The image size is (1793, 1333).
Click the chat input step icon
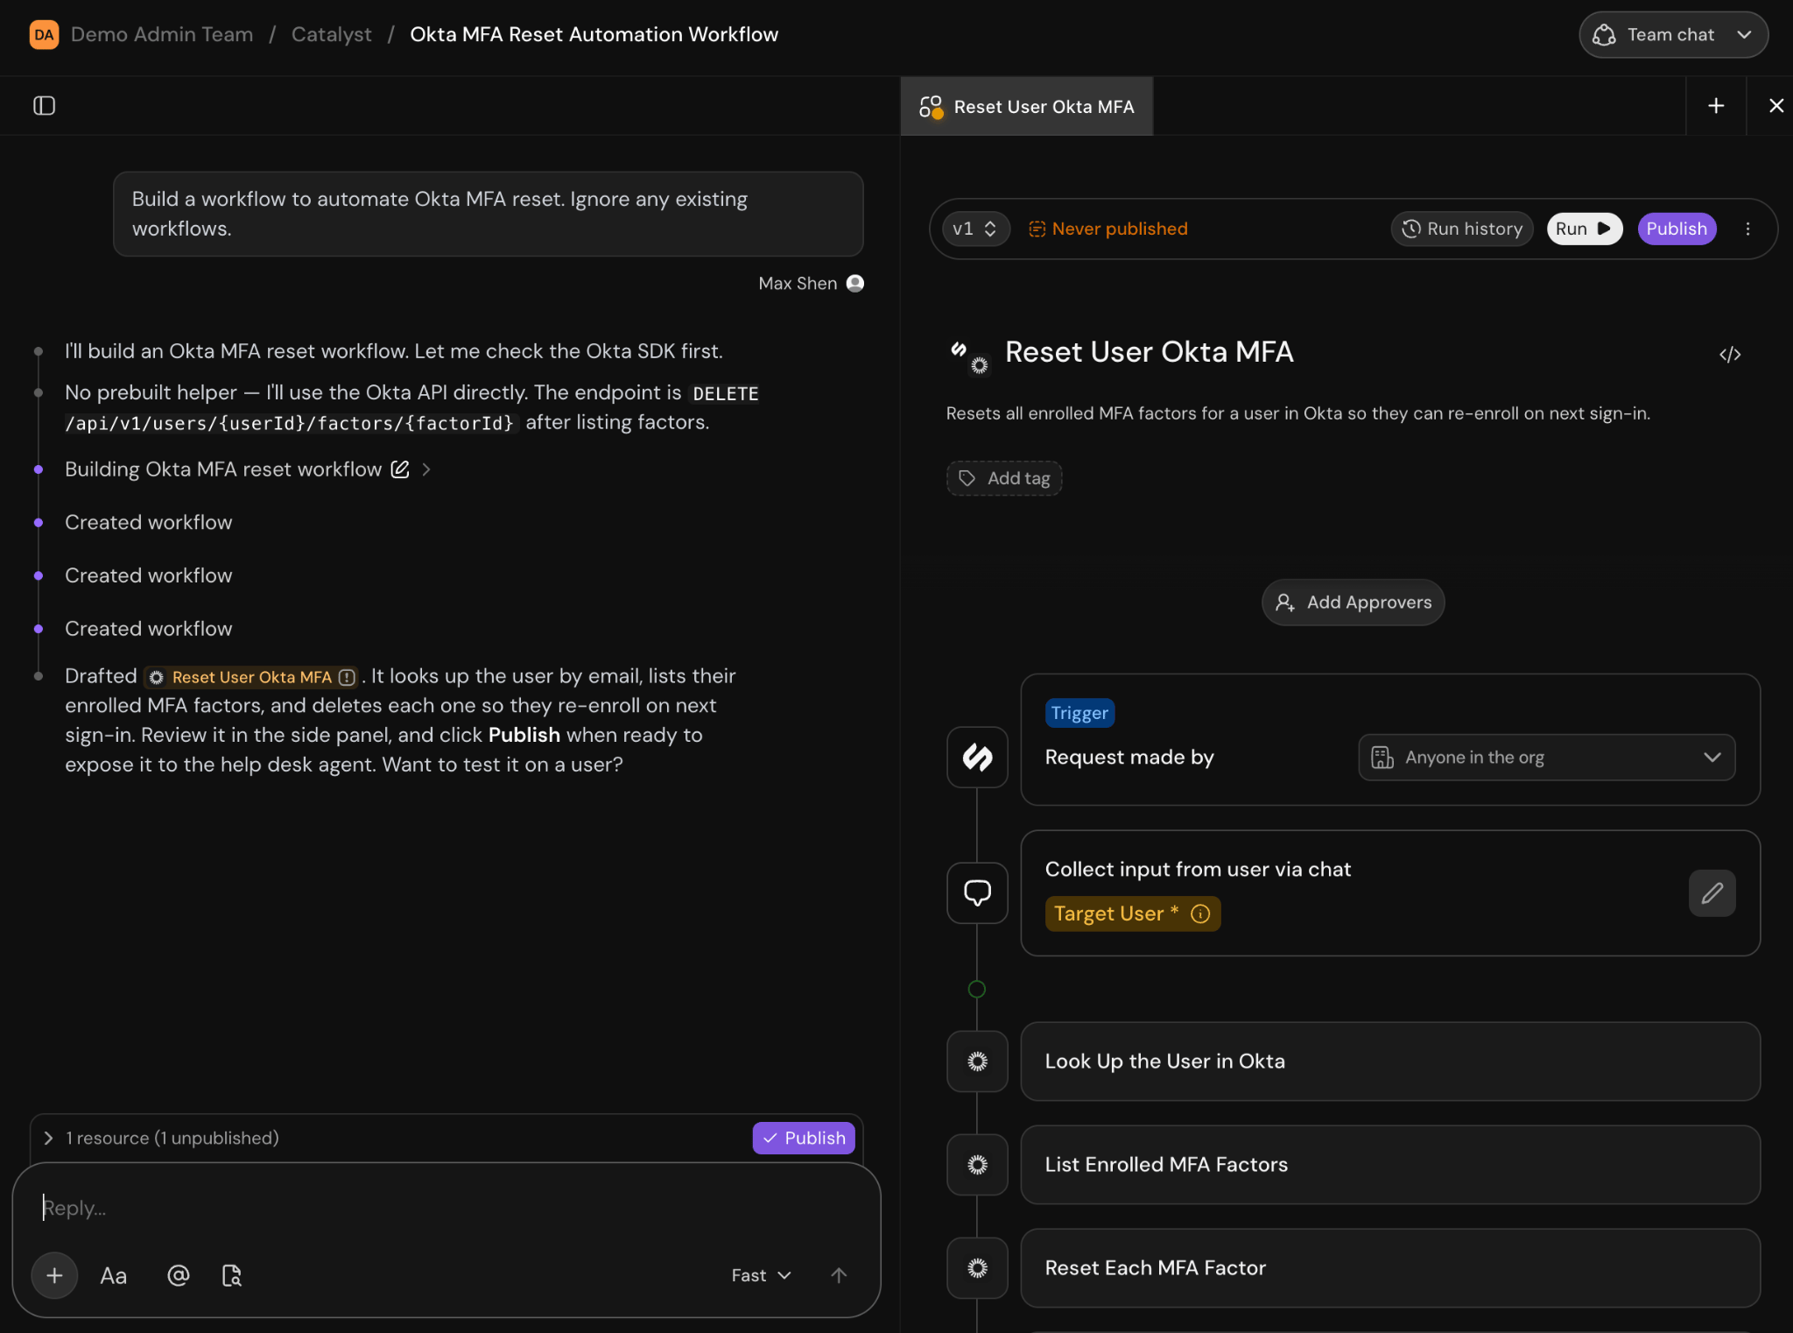(x=977, y=893)
